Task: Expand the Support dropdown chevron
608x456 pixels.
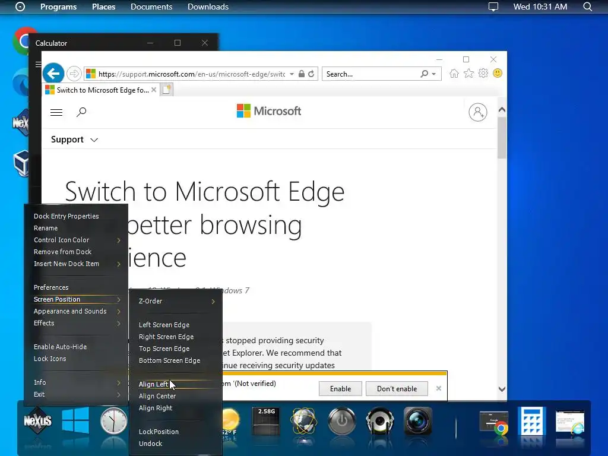Action: pyautogui.click(x=94, y=140)
